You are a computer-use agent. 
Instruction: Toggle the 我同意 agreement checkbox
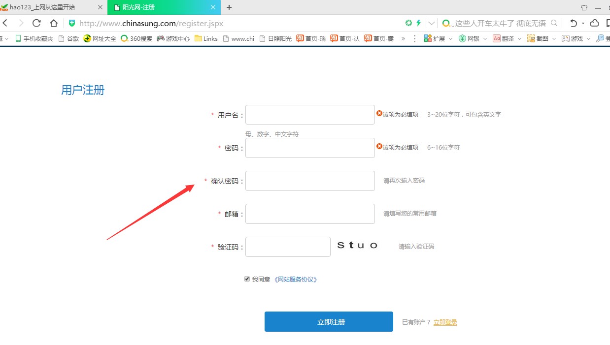[x=247, y=279]
